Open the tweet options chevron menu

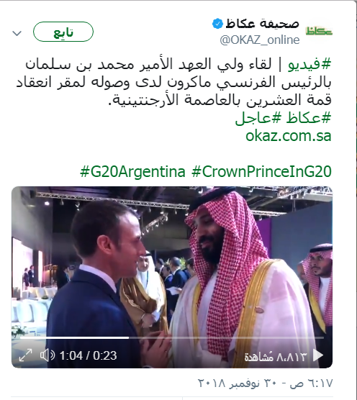(17, 33)
